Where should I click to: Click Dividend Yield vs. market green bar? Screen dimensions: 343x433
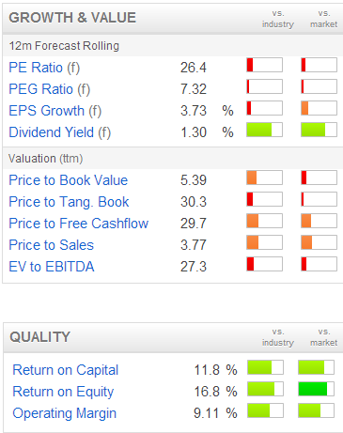tap(319, 130)
